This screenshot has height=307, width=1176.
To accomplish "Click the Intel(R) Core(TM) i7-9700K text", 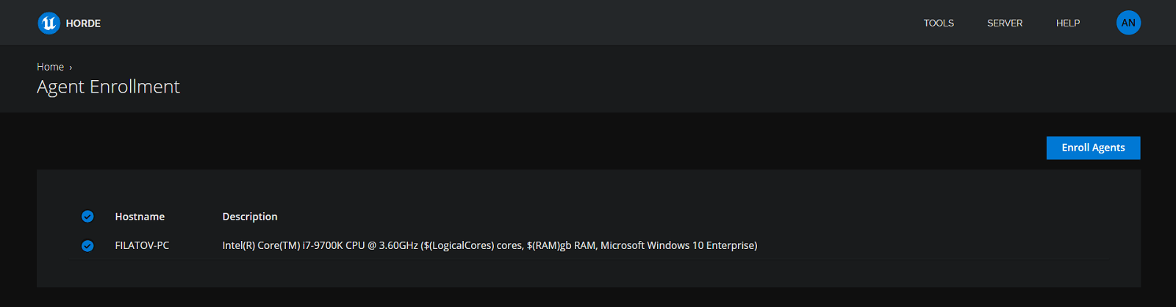I will (x=293, y=245).
